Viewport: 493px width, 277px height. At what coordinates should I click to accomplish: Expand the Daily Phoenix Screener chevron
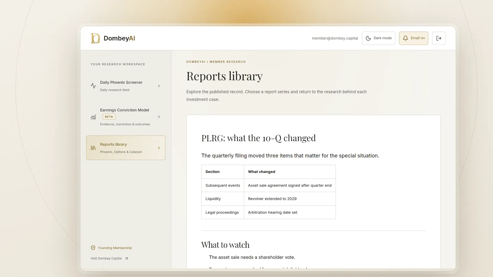[x=159, y=86]
